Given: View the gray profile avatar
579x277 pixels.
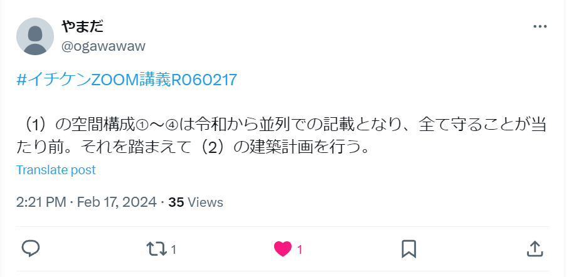Looking at the screenshot, I should [35, 36].
